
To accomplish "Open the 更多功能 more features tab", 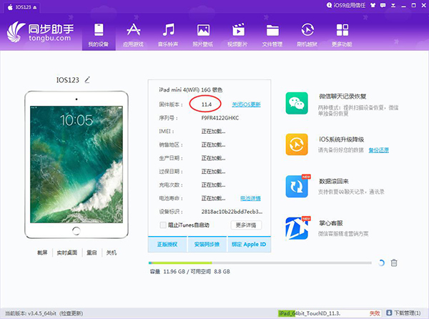I will coord(342,35).
